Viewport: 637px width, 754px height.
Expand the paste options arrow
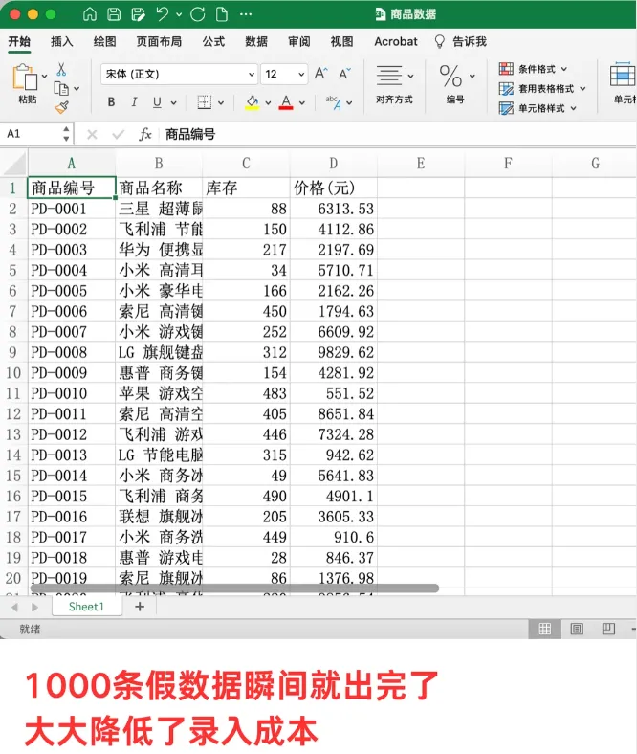pyautogui.click(x=45, y=77)
